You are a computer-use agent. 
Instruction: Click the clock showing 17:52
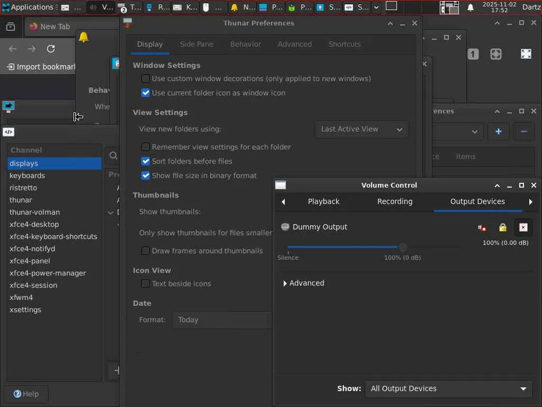(x=499, y=7)
